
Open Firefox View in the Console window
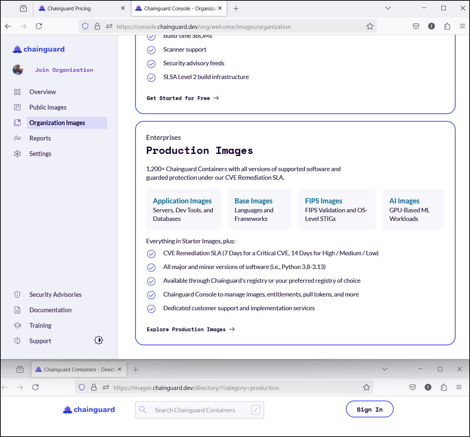(x=23, y=9)
